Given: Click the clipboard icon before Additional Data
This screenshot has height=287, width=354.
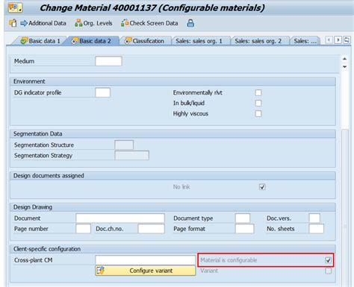Looking at the screenshot, I should coord(13,23).
